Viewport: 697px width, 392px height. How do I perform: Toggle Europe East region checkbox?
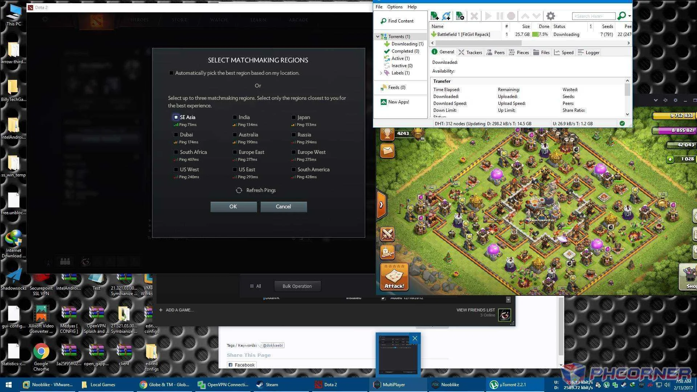coord(235,152)
